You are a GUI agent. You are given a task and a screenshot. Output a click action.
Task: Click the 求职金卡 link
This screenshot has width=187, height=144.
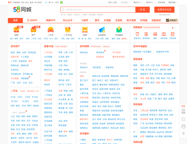pos(84,67)
